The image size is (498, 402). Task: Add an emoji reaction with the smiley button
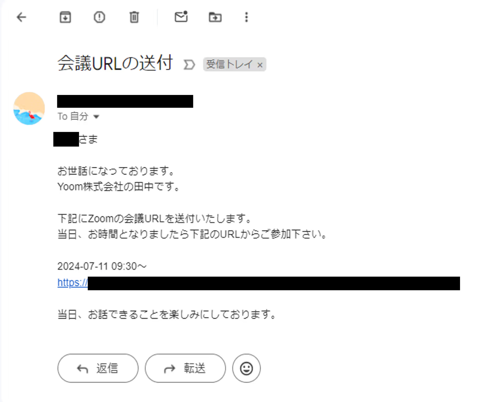(x=246, y=368)
